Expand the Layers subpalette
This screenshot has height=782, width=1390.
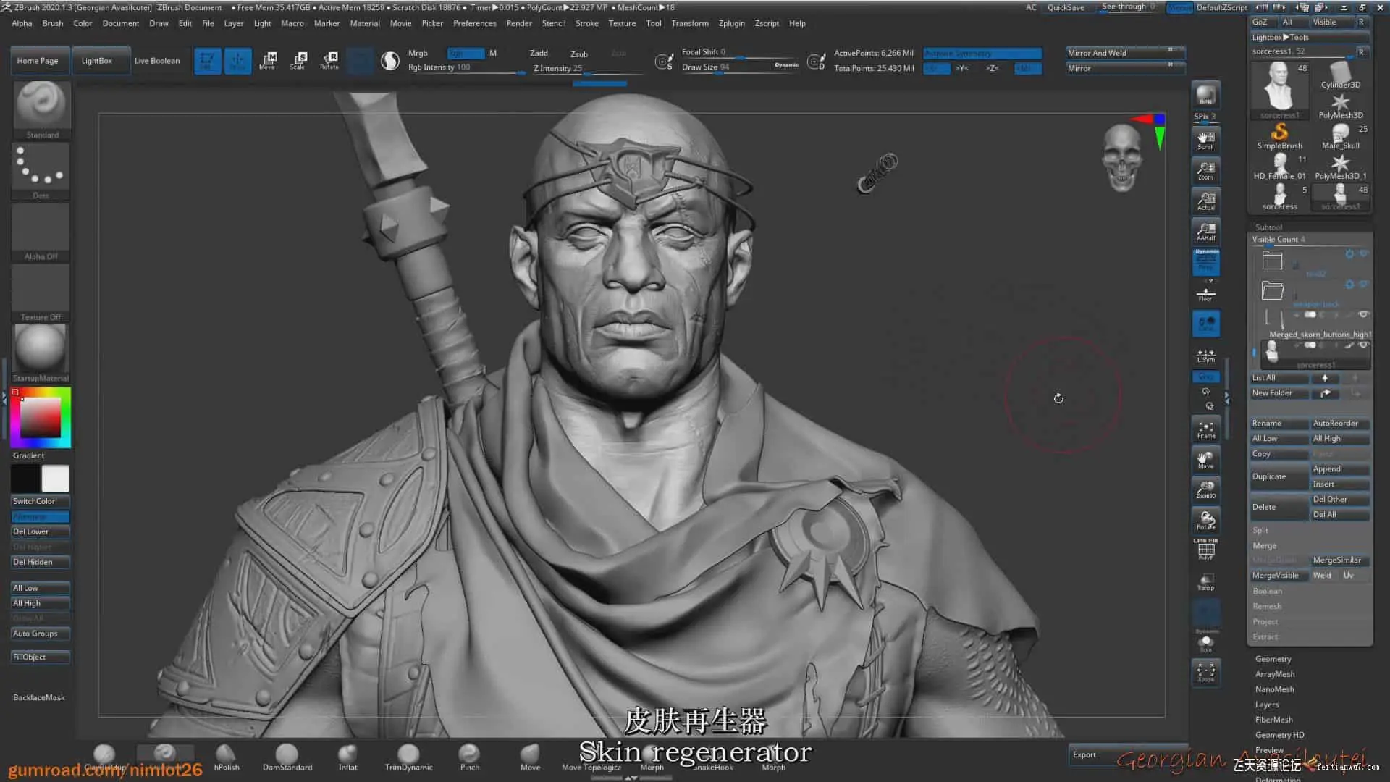(x=1266, y=705)
